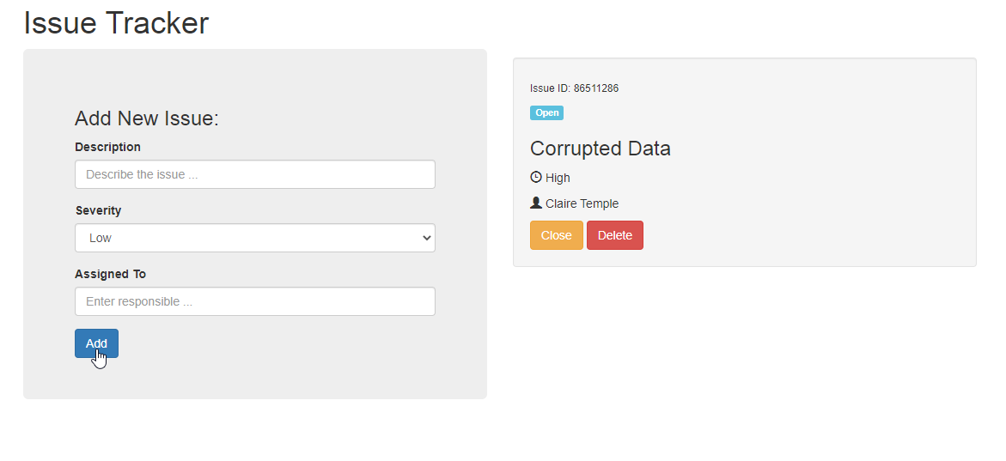This screenshot has height=461, width=1006.
Task: Click the Description field label
Action: point(107,147)
